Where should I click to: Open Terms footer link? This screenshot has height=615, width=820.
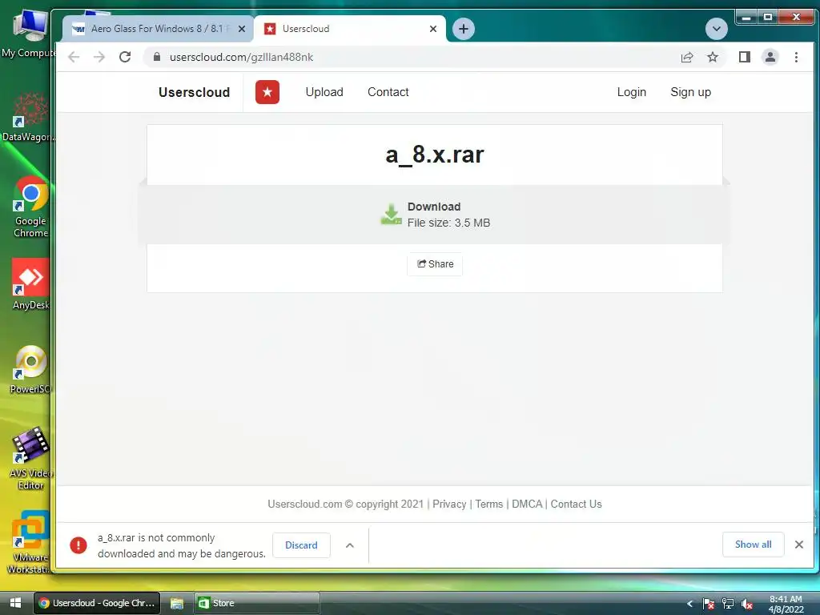[x=489, y=504]
